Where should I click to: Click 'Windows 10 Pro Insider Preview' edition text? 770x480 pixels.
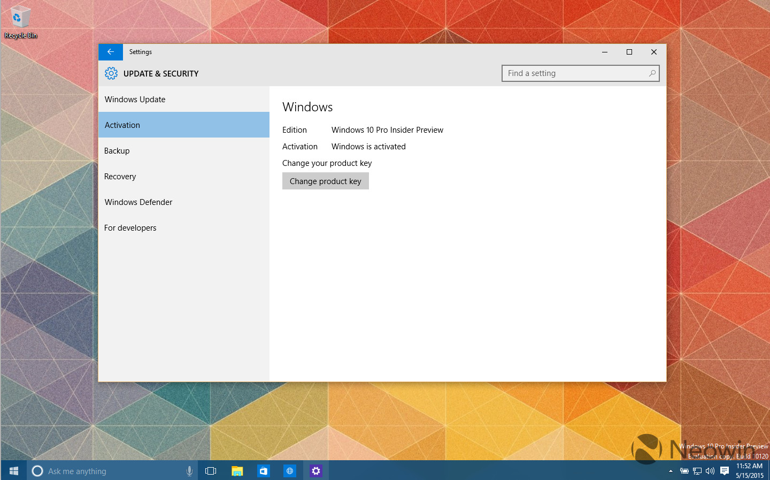tap(387, 130)
